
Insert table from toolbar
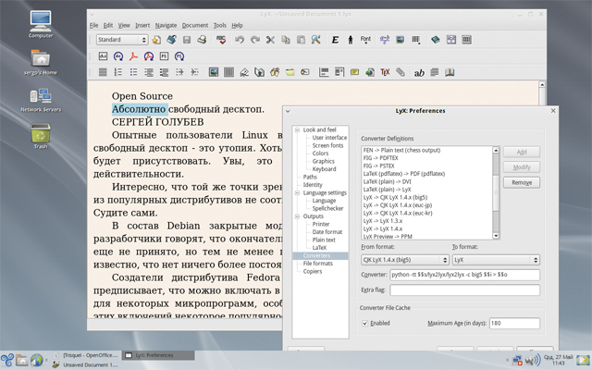416,40
